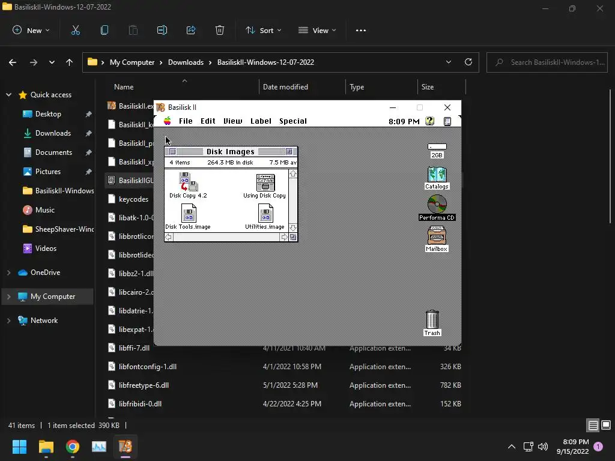Click the left scroll arrow in Disk Images

click(x=169, y=237)
